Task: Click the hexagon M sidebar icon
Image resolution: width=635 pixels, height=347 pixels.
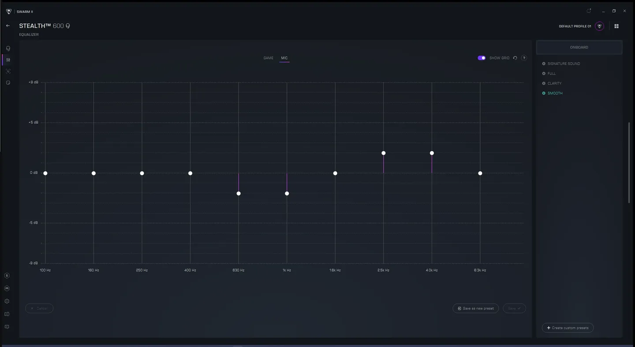Action: pos(7,288)
